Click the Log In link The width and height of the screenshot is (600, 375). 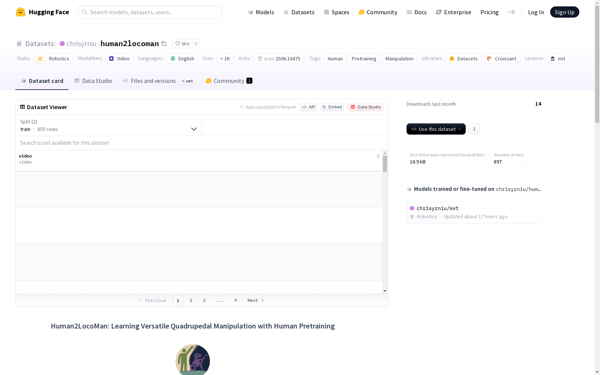coord(536,12)
